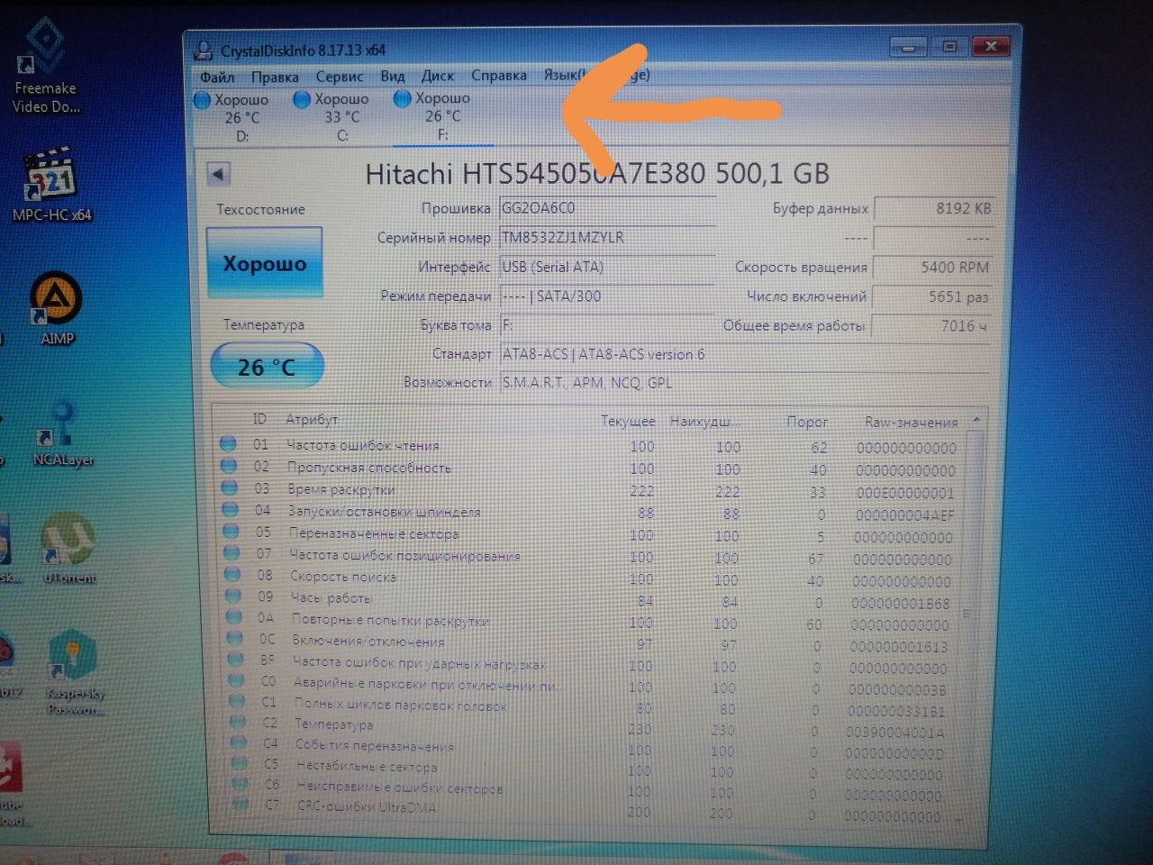Open Kaspersky Password Manager desktop shortcut
The image size is (1153, 865).
(75, 674)
